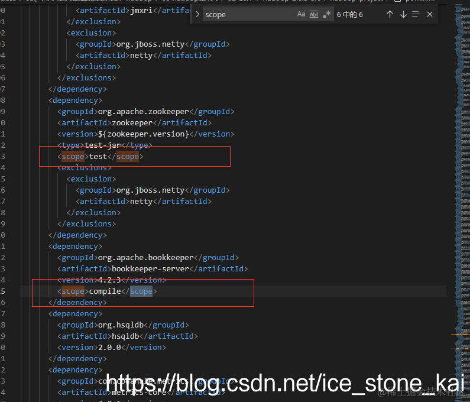Image resolution: width=470 pixels, height=402 pixels.
Task: Click the highlighted closing 'scope' tag on compile line
Action: 141,291
